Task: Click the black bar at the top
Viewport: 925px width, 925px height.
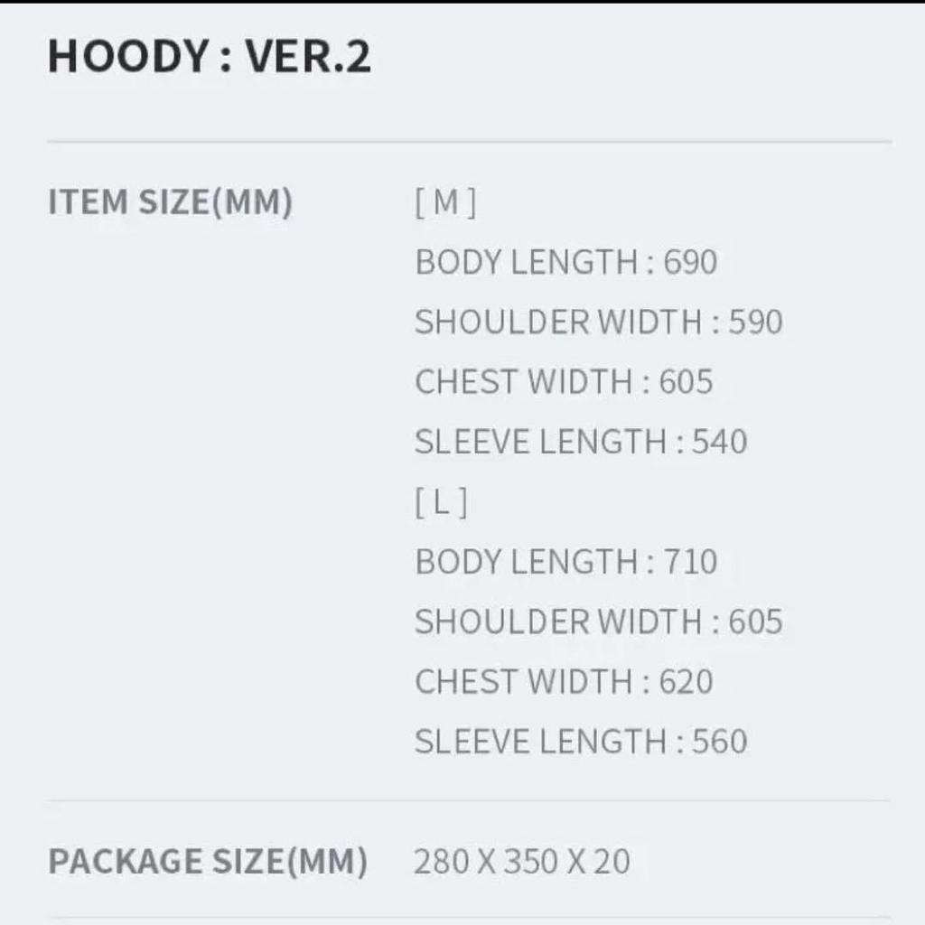Action: click(x=462, y=2)
